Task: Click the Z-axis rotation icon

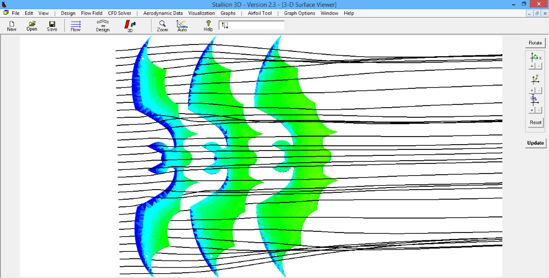Action: point(535,100)
